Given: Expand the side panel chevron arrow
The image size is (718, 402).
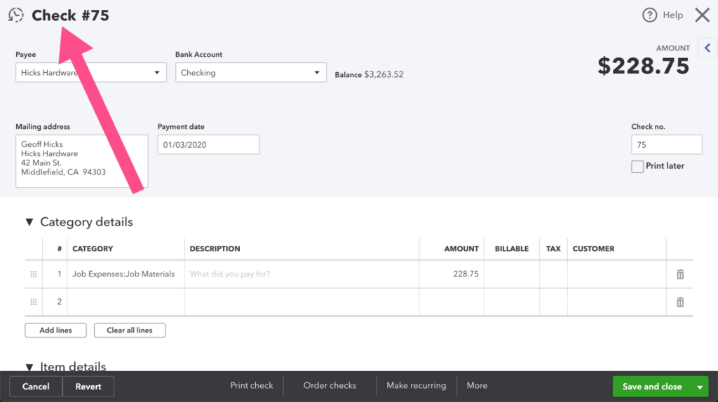Looking at the screenshot, I should (707, 48).
